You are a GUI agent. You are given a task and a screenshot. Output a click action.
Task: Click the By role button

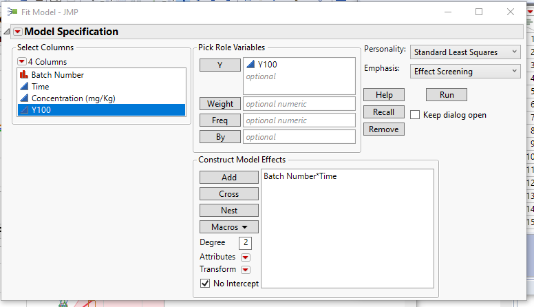(220, 137)
